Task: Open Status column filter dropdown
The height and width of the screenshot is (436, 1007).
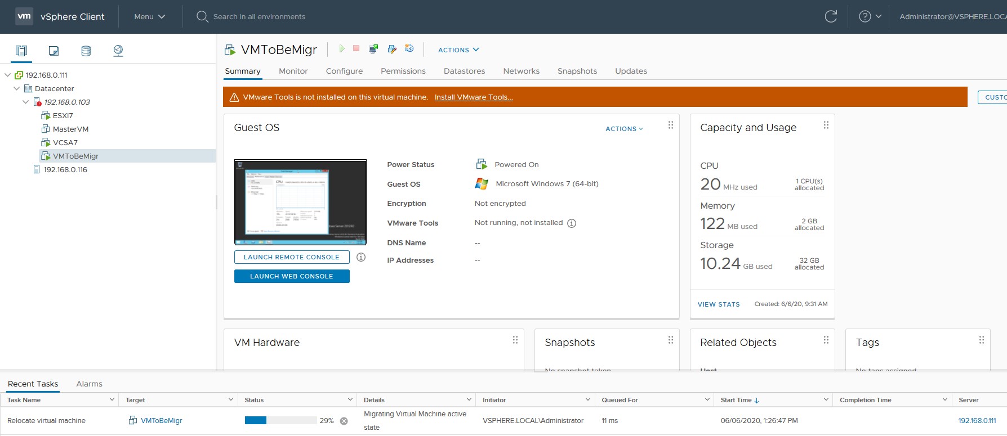Action: [x=350, y=400]
